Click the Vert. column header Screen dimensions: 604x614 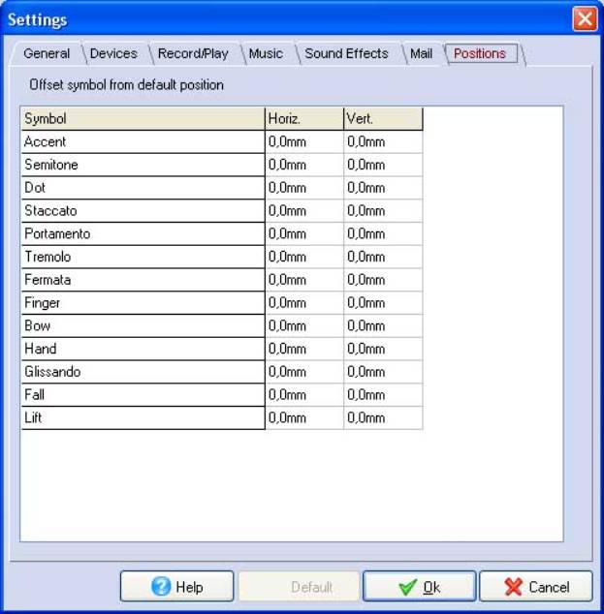(383, 119)
